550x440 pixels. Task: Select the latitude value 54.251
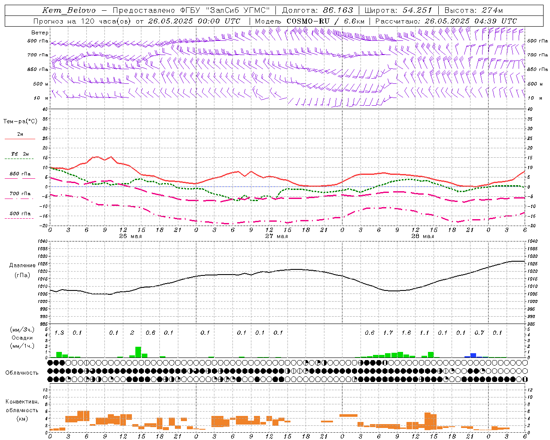coord(417,10)
